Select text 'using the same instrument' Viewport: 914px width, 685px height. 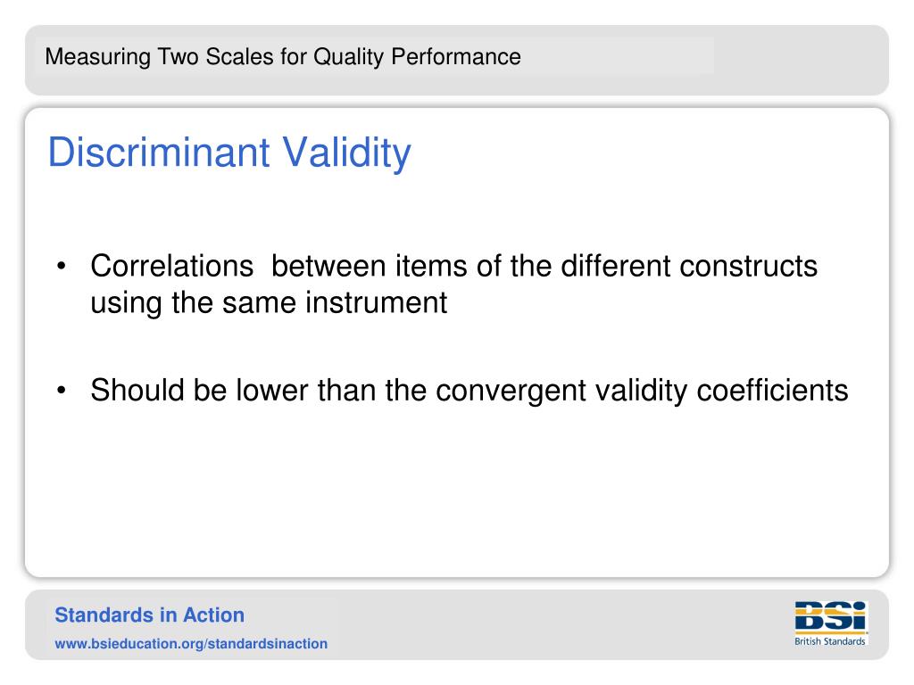pos(269,303)
